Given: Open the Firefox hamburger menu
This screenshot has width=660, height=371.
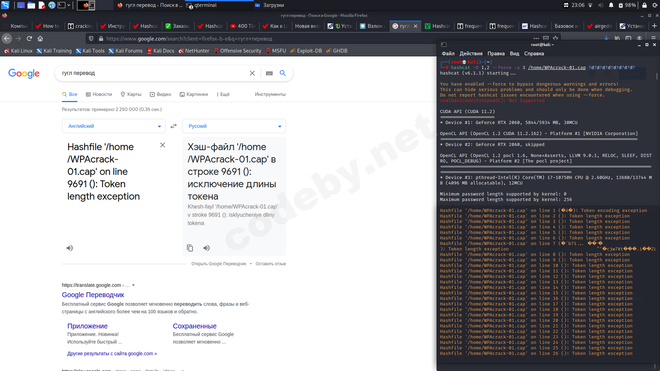Looking at the screenshot, I should click(x=653, y=38).
